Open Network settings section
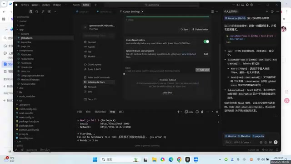Viewport: 291px width, 164px height. point(99,87)
